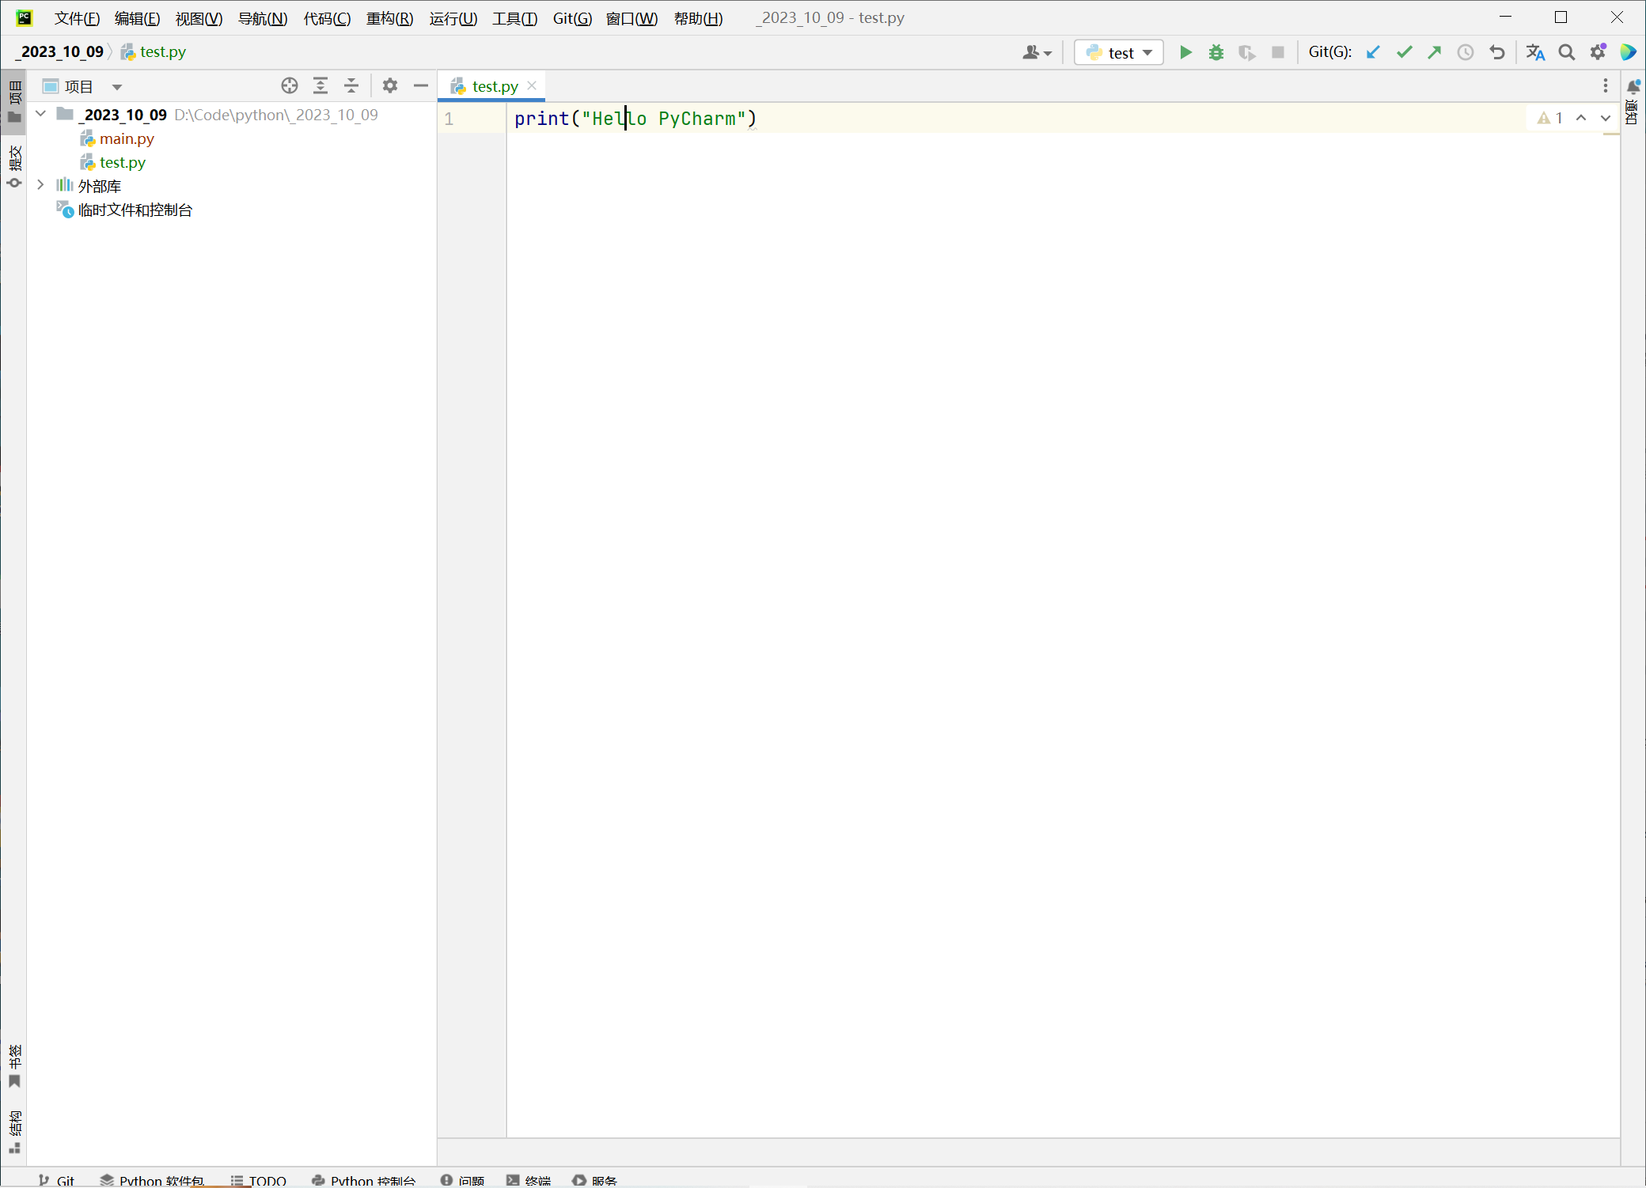This screenshot has width=1646, height=1188.
Task: Open Search Everywhere magnifier icon
Action: coord(1566,52)
